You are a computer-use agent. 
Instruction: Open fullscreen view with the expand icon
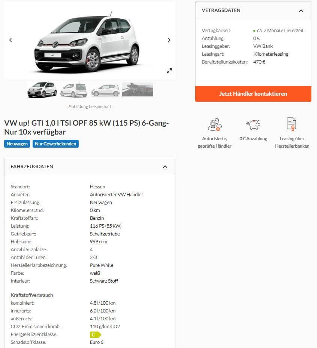tap(169, 71)
